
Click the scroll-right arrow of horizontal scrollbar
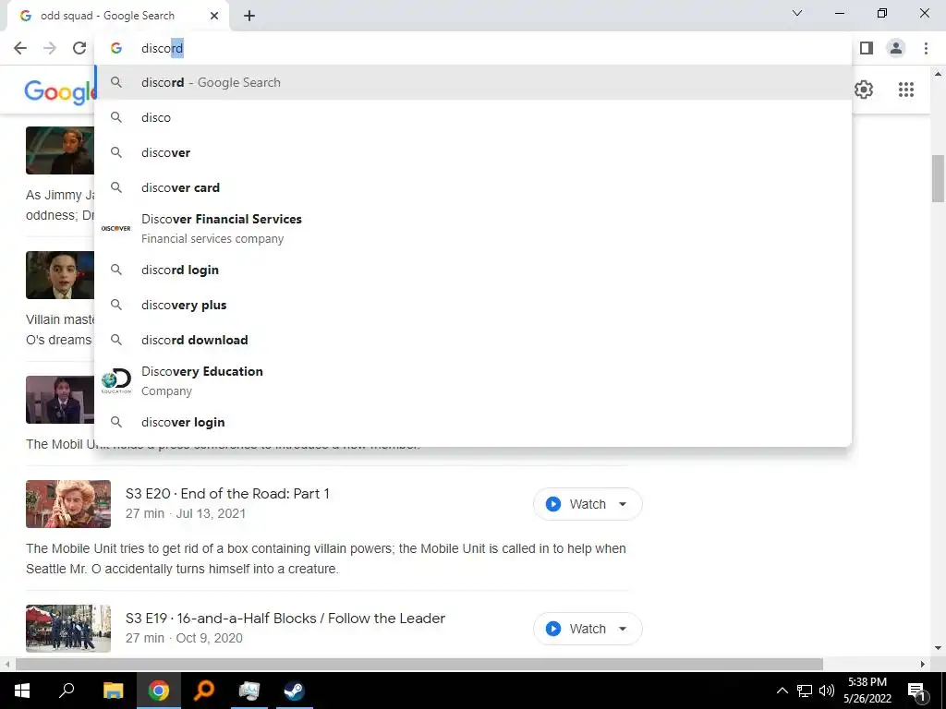pos(923,665)
